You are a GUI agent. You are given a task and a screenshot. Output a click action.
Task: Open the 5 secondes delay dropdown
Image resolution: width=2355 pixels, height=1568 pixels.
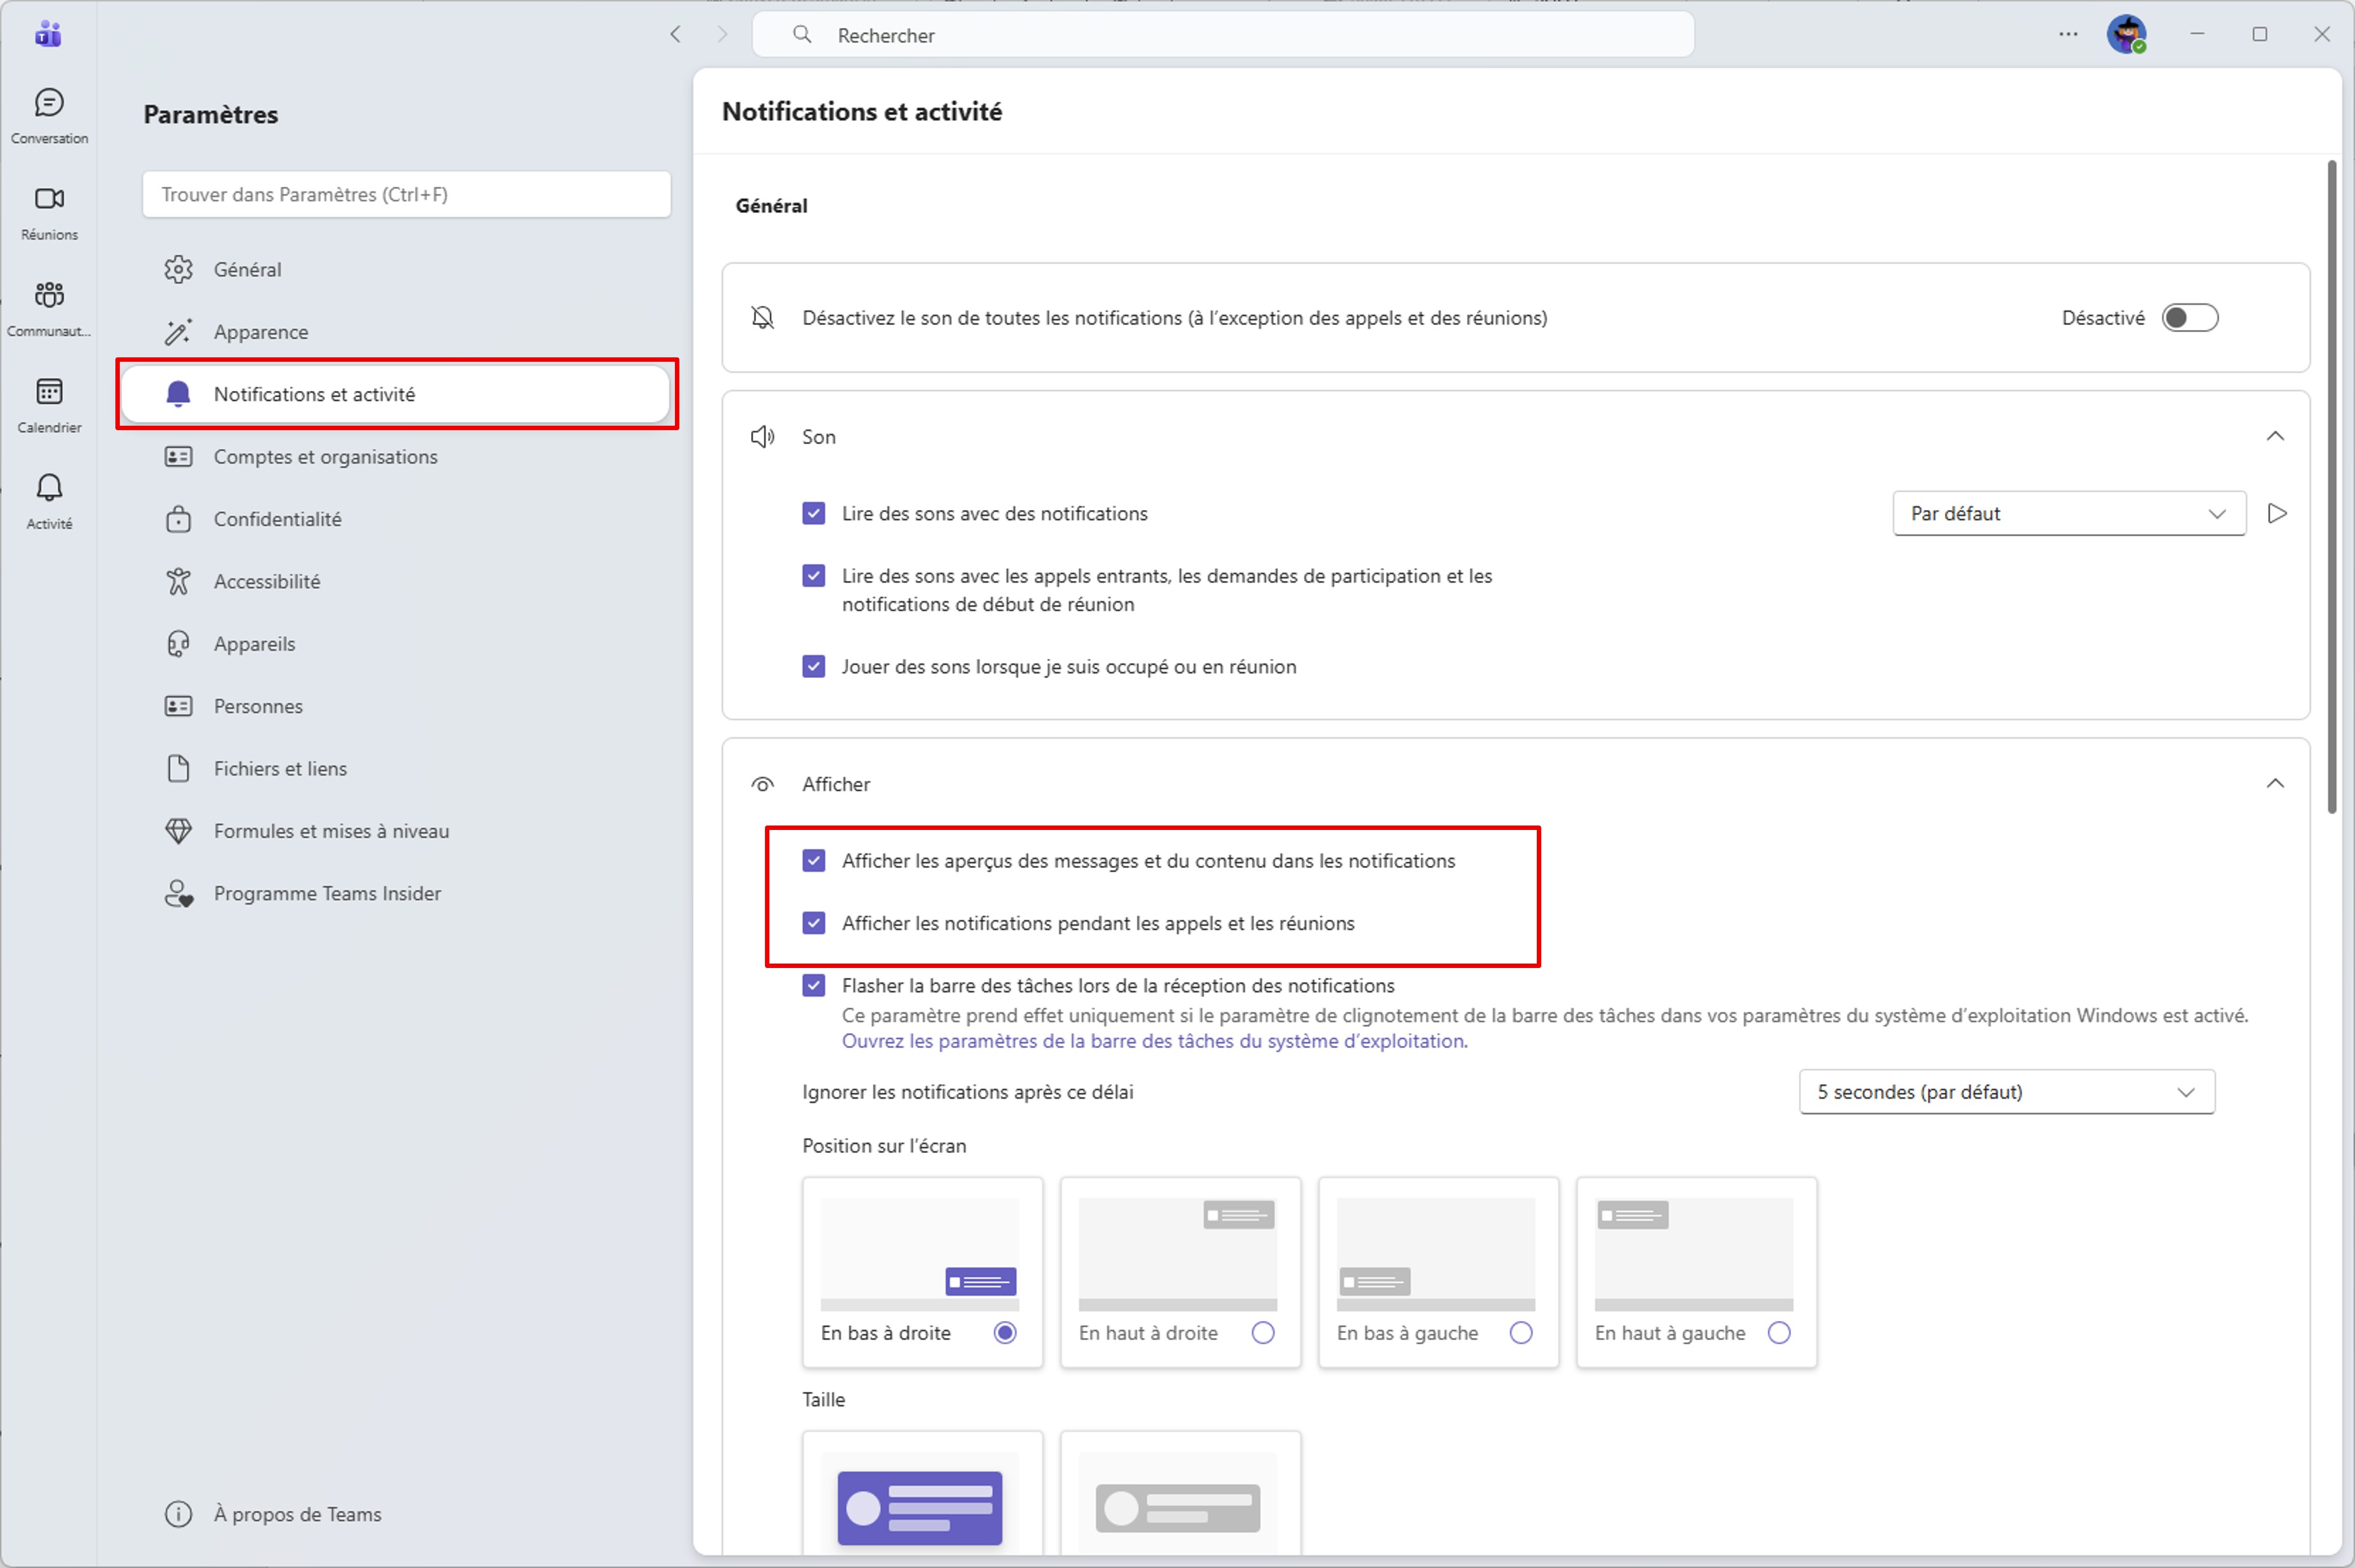(2006, 1092)
